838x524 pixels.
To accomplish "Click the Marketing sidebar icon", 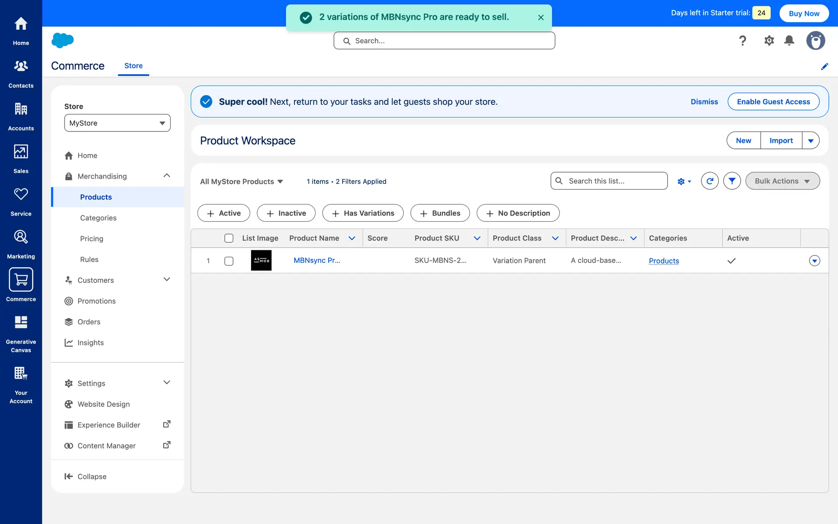I will [x=21, y=244].
